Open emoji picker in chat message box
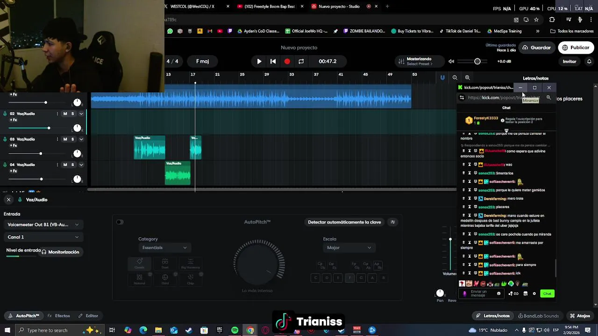The image size is (598, 336). tap(498, 294)
